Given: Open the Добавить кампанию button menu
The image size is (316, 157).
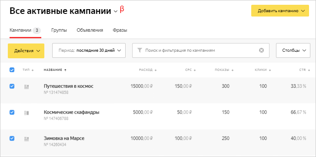Looking at the screenshot, I should point(280,11).
